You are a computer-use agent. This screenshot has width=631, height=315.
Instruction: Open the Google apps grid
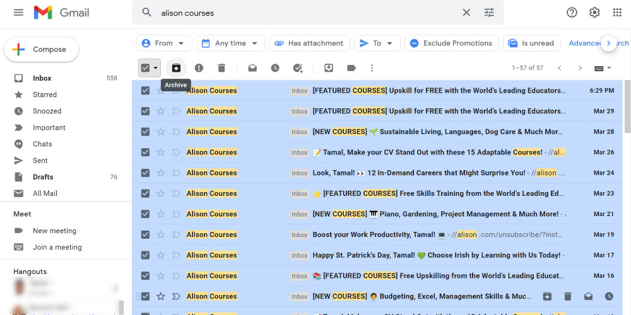coord(617,13)
